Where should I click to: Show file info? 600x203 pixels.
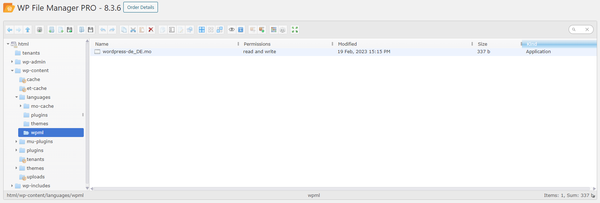(241, 30)
